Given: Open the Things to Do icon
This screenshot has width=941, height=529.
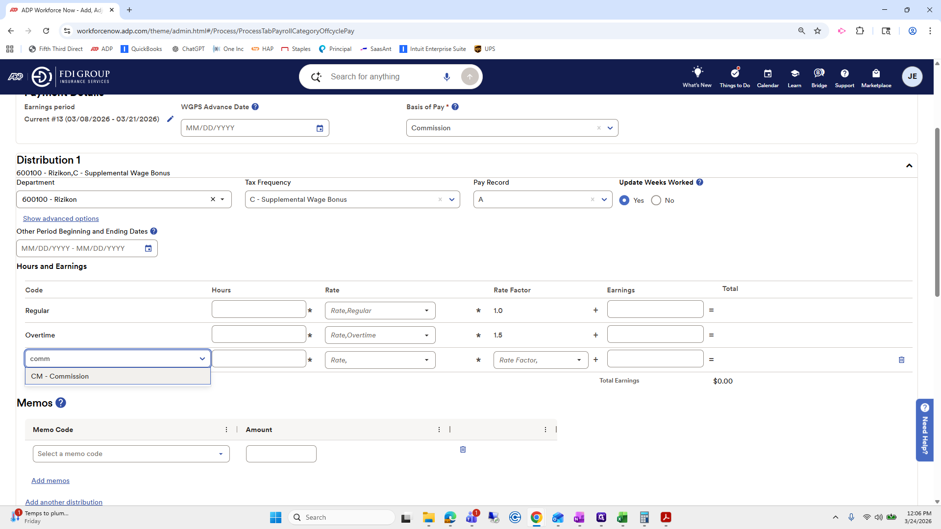Looking at the screenshot, I should [x=734, y=73].
